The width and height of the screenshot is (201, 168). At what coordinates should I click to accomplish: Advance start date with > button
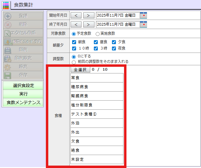(x=88, y=15)
